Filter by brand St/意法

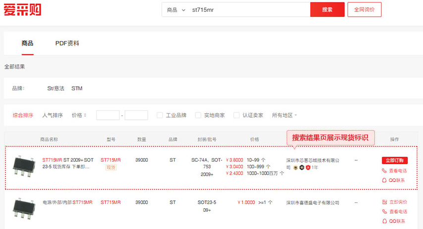56,89
